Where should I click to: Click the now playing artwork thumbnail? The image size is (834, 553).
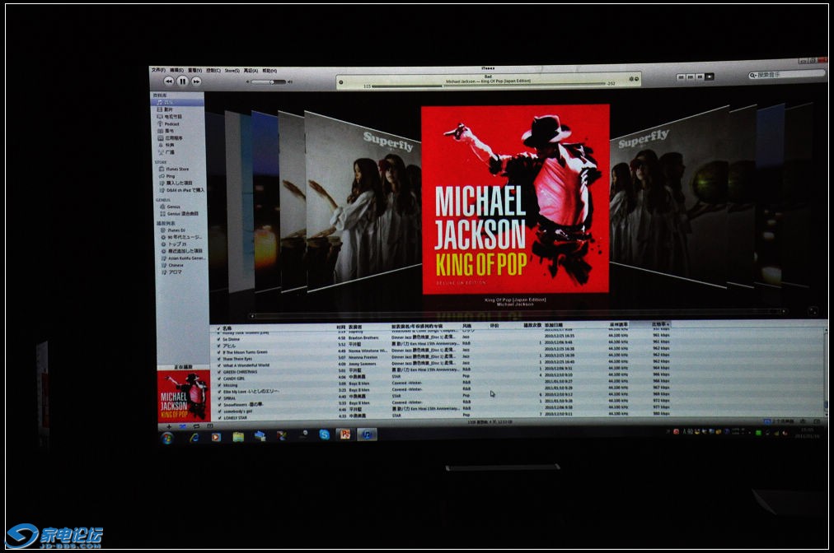(184, 397)
